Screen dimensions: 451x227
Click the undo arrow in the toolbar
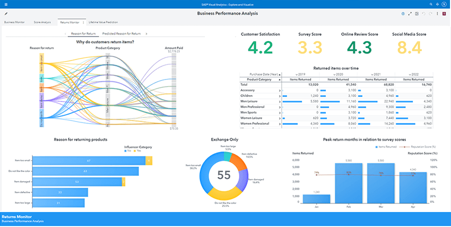click(424, 14)
